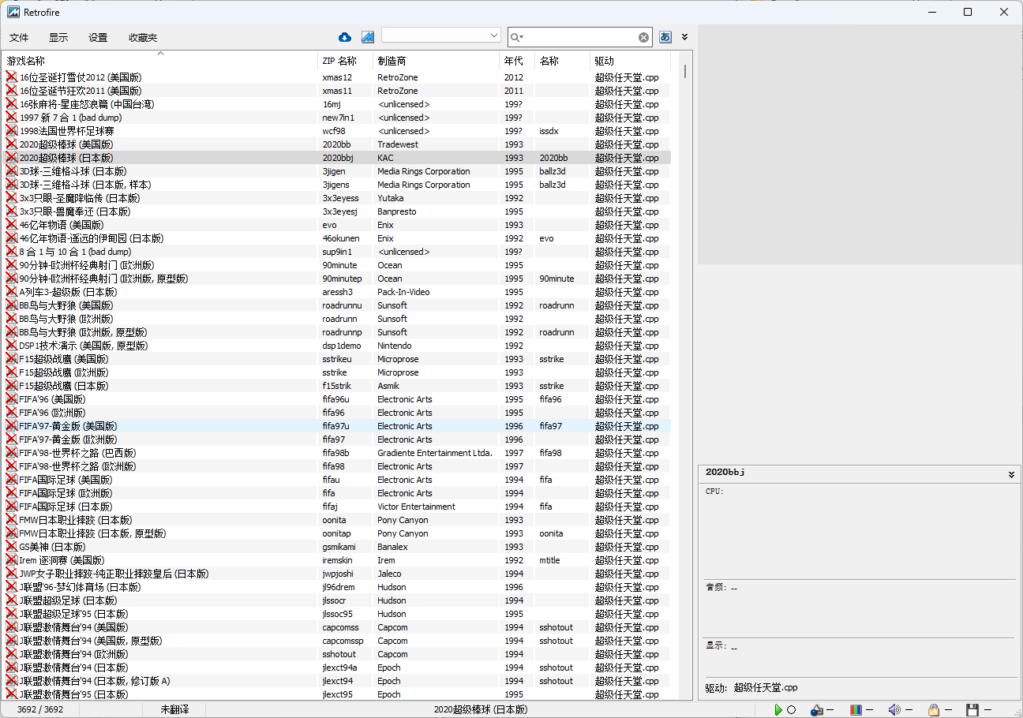Open the 显示 menu

[x=58, y=38]
